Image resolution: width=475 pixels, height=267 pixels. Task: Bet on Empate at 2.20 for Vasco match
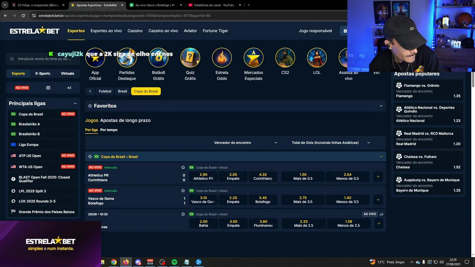(233, 200)
